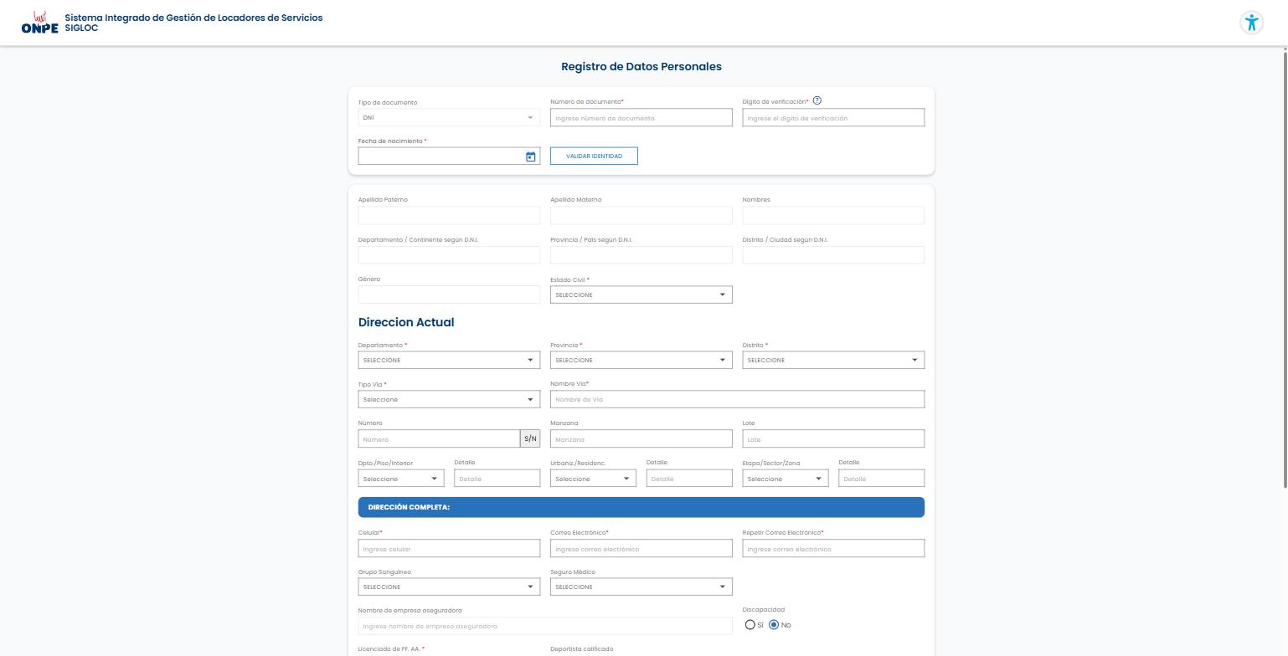Open the accessibility options icon

1251,23
